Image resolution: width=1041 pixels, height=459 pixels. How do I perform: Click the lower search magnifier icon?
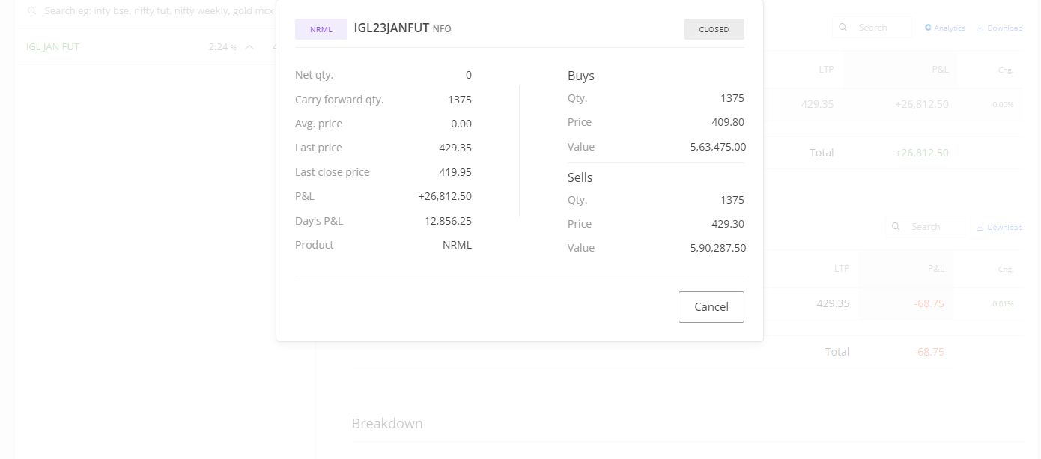coord(896,227)
